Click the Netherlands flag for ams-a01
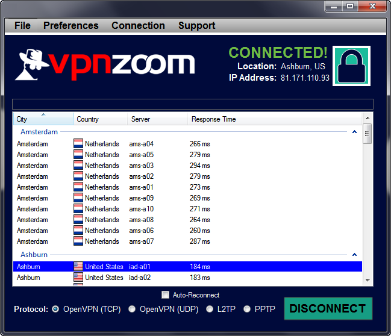This screenshot has width=391, height=336. pos(78,187)
